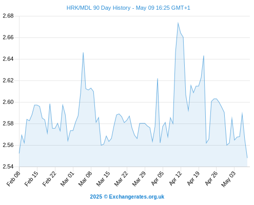
Task: Click the 2.54 y-axis value label
Action: [8, 167]
